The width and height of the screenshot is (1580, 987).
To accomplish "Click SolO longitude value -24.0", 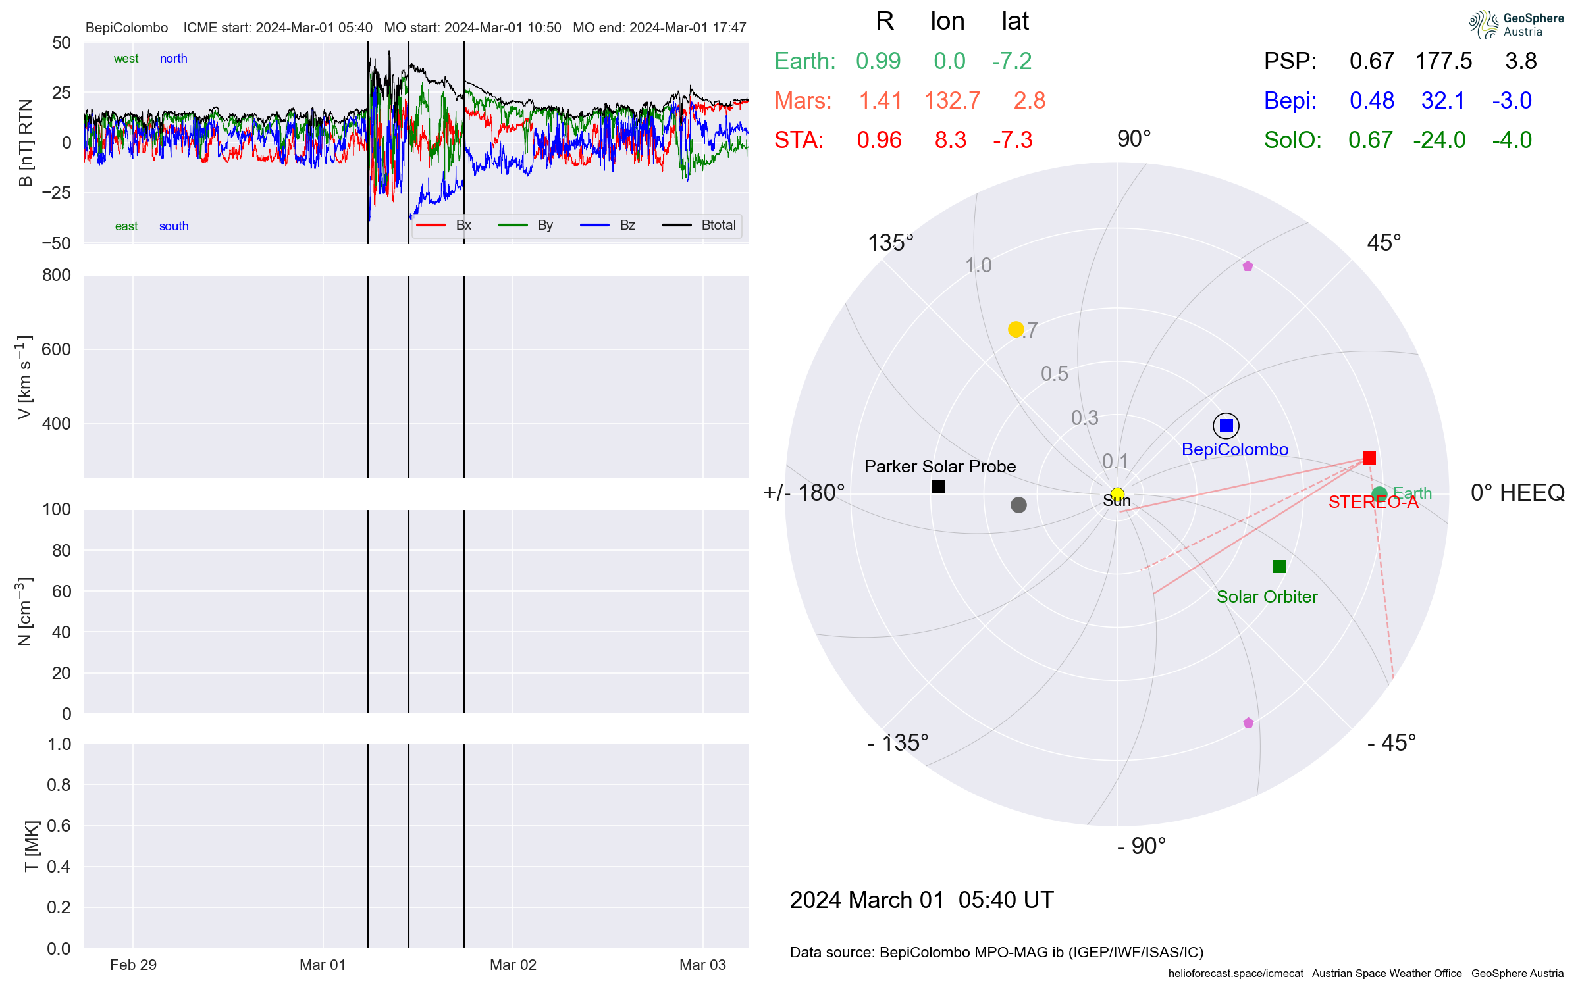I will click(1439, 140).
